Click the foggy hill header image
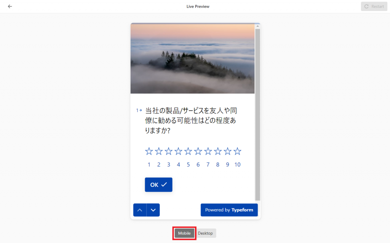 point(192,59)
